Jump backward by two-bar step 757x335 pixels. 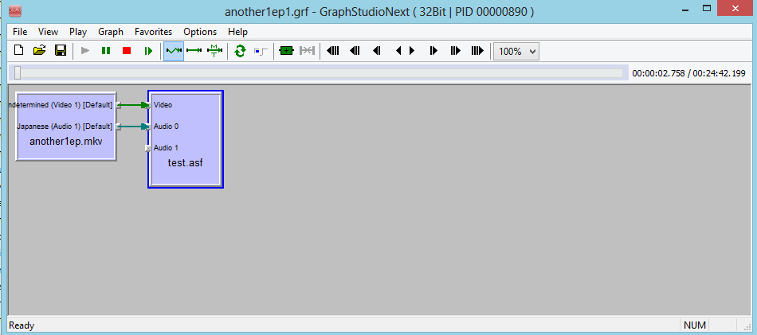coord(377,51)
